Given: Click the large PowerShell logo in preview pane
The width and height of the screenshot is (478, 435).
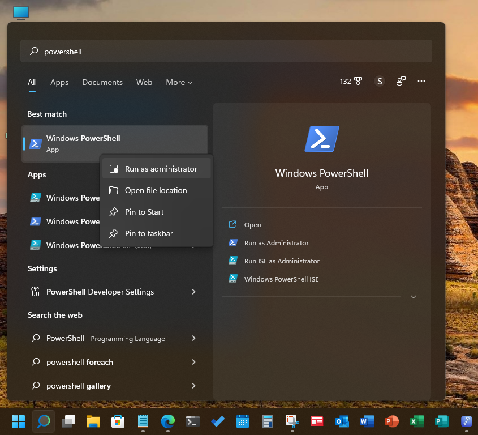Looking at the screenshot, I should point(322,139).
